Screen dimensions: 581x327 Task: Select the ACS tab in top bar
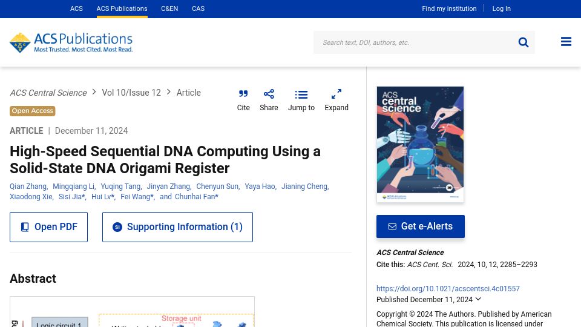pos(76,8)
